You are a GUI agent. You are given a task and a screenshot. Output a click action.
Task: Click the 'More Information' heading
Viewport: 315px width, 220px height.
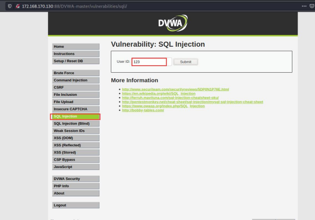tap(134, 80)
